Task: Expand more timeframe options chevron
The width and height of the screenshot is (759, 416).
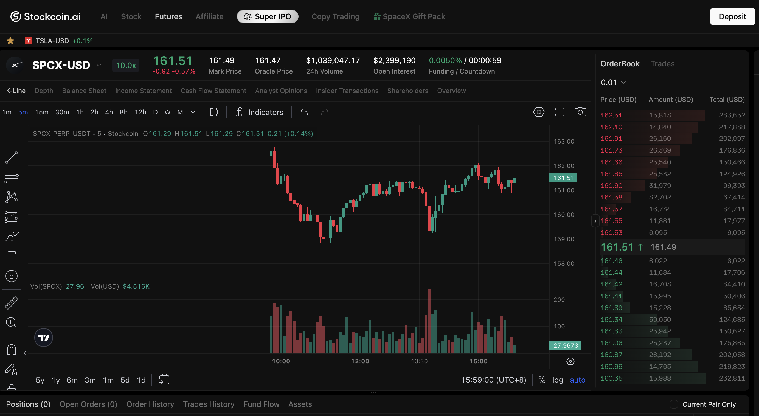Action: click(x=193, y=112)
